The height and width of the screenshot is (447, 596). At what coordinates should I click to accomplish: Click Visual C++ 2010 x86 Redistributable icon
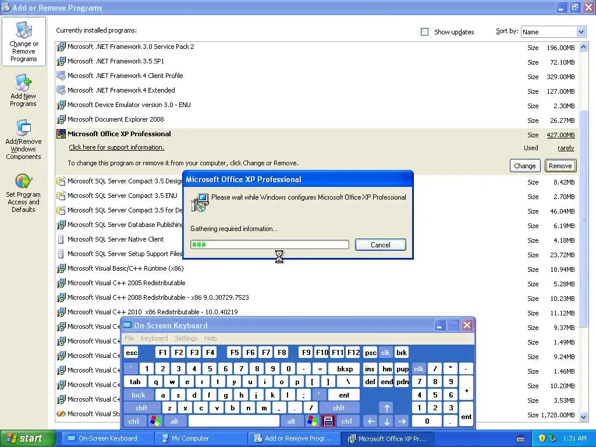tap(61, 313)
